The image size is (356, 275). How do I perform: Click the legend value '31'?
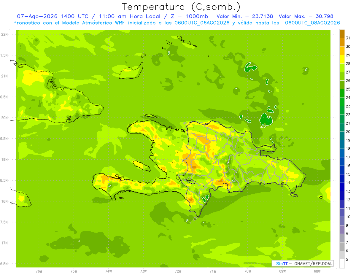click(x=348, y=38)
